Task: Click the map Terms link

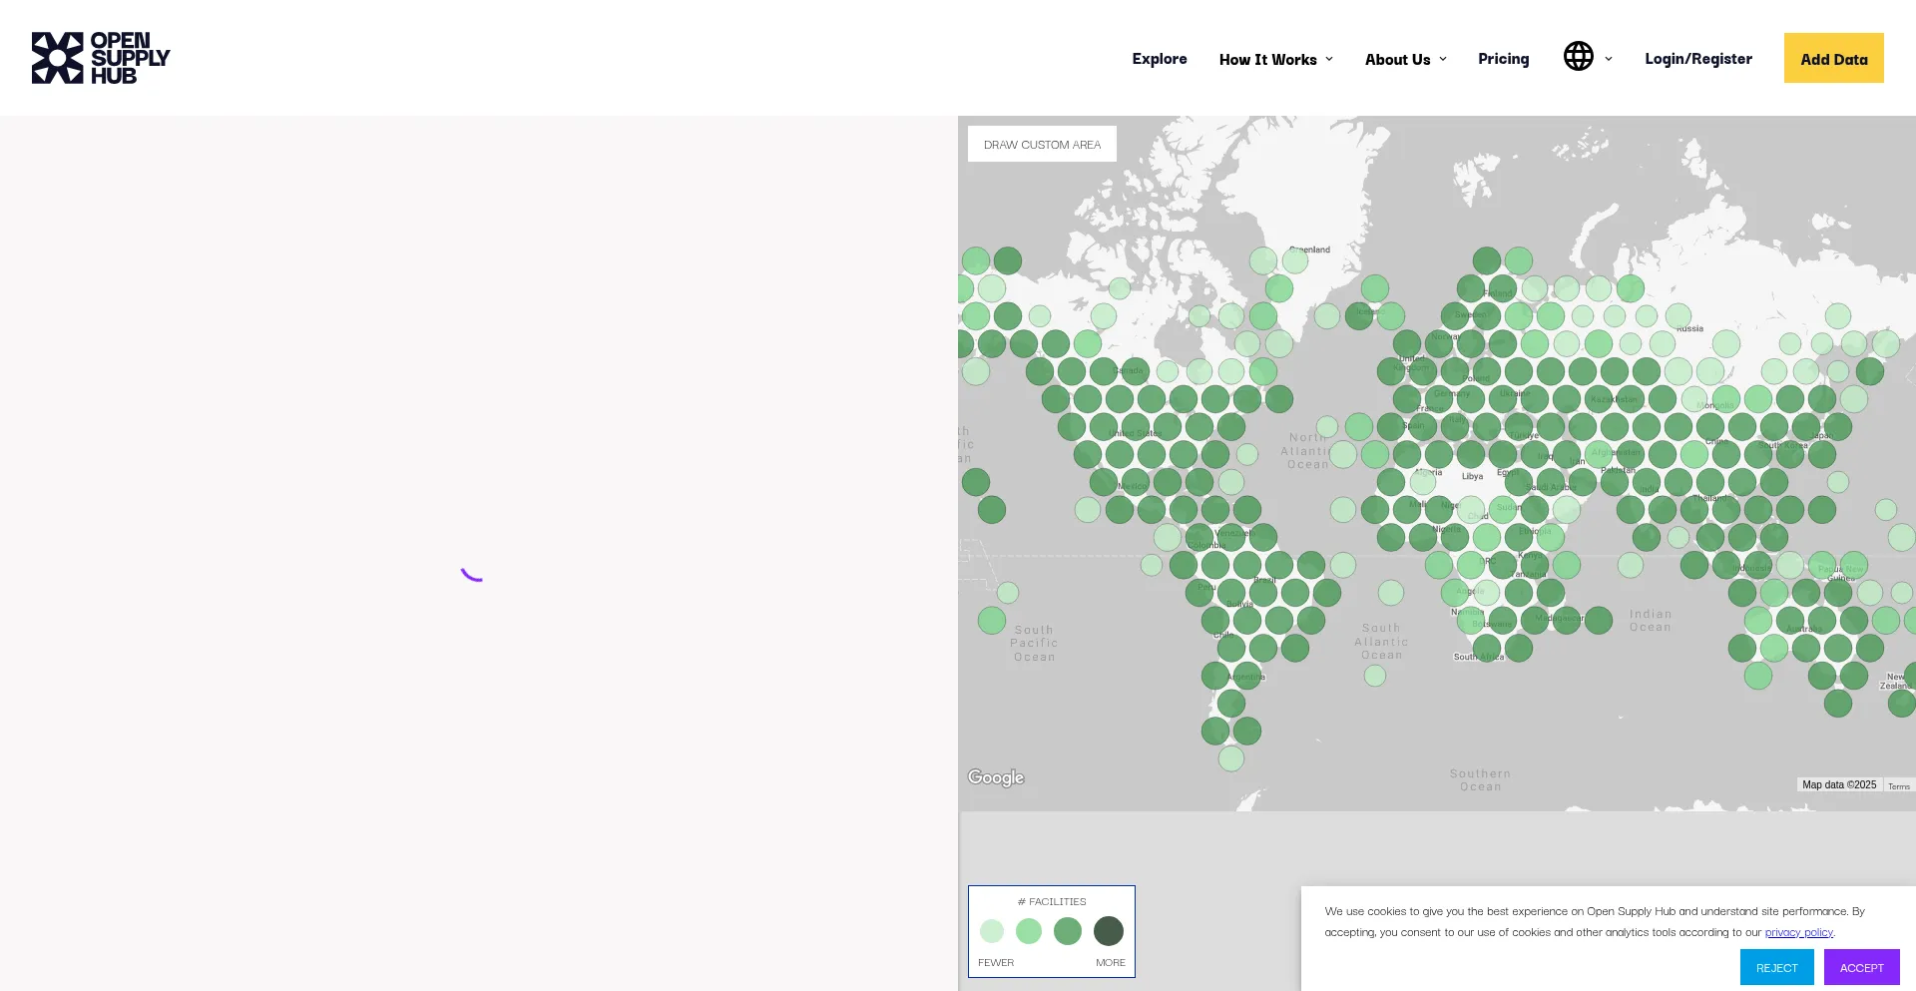Action: [x=1898, y=786]
